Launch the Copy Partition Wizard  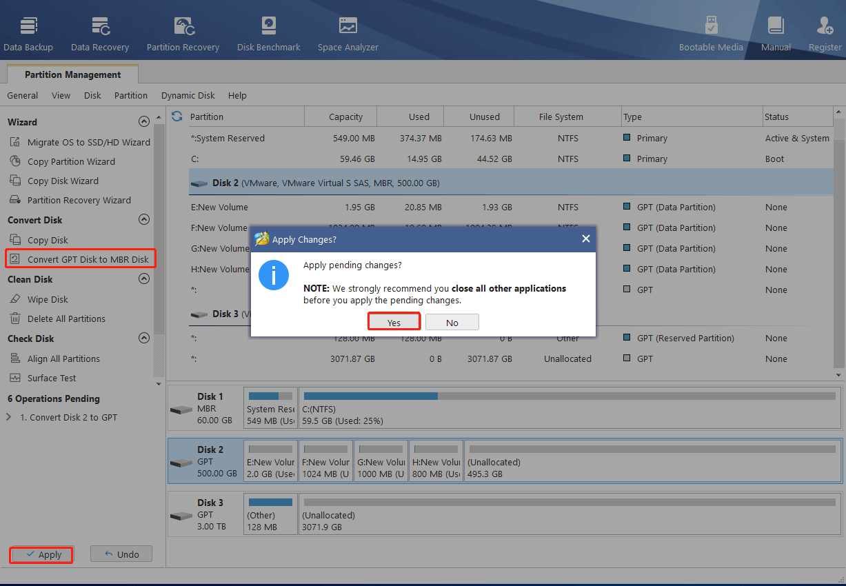[62, 161]
